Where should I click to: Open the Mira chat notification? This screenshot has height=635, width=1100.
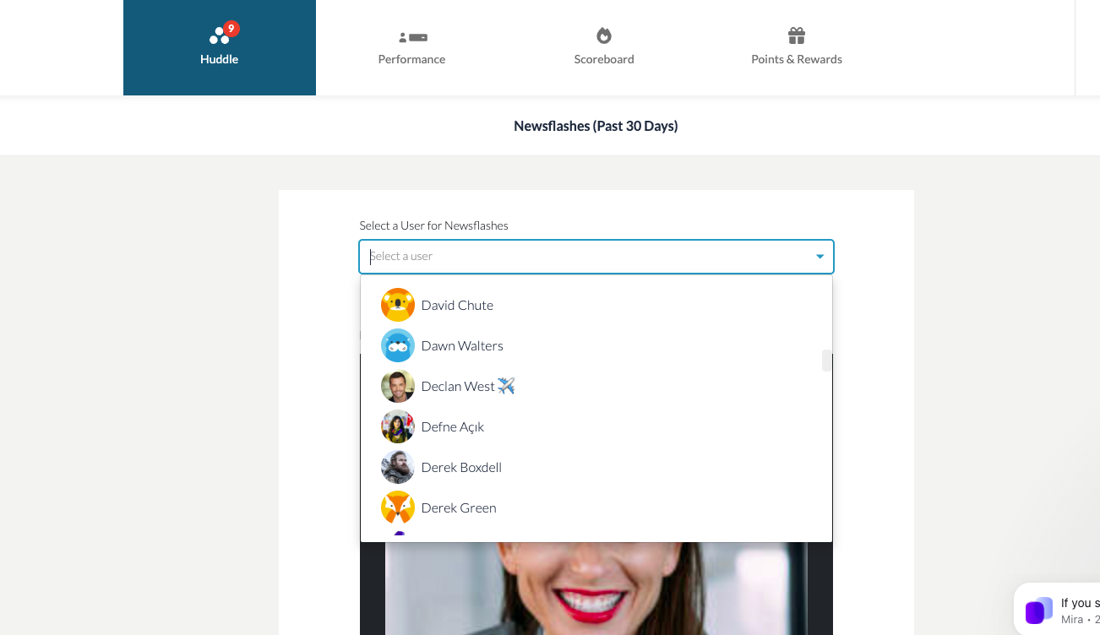tap(1058, 610)
